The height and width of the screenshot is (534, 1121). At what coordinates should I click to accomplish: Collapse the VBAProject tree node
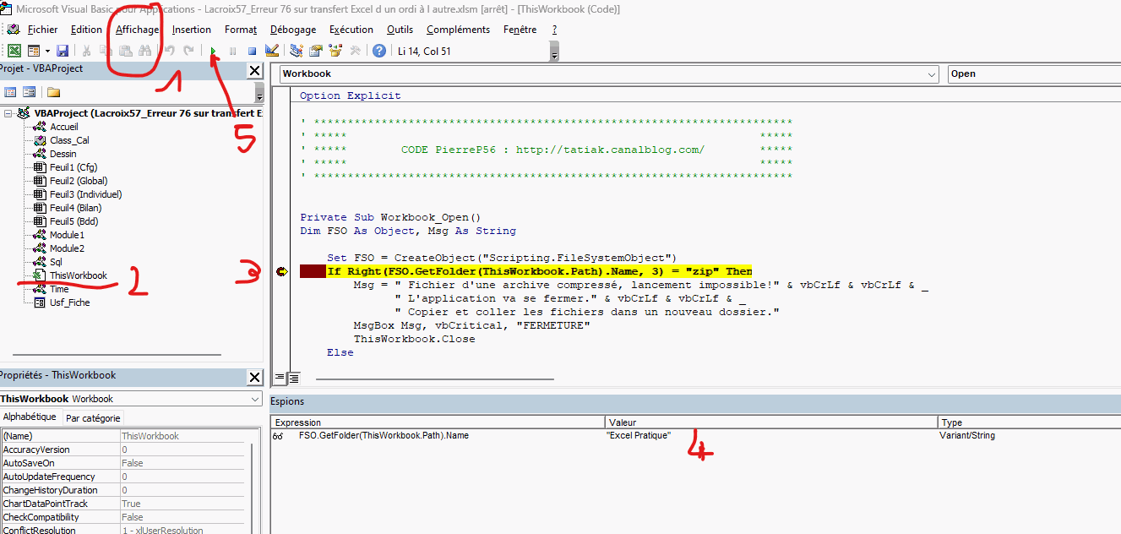pos(8,113)
